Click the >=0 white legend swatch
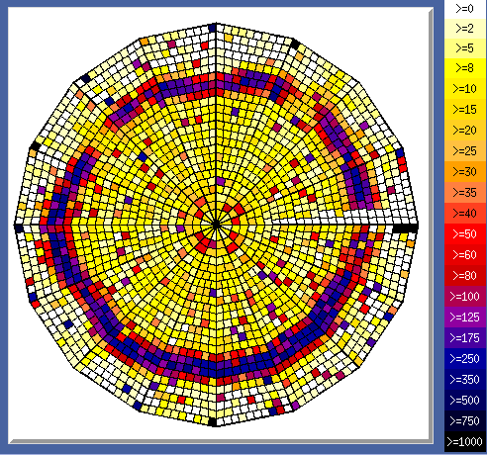 [x=465, y=9]
